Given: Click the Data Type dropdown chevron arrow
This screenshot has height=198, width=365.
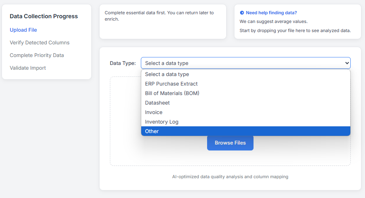Looking at the screenshot, I should pos(347,63).
